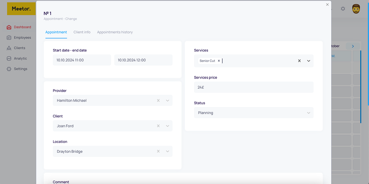Open Dashboard in the sidebar

tap(22, 27)
